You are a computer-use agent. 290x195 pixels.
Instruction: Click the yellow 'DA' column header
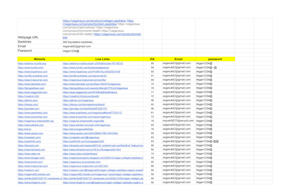point(152,59)
